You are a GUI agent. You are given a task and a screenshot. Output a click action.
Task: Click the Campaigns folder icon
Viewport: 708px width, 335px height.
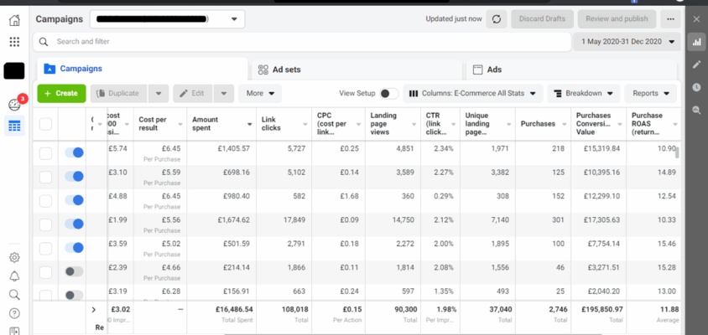click(x=49, y=69)
